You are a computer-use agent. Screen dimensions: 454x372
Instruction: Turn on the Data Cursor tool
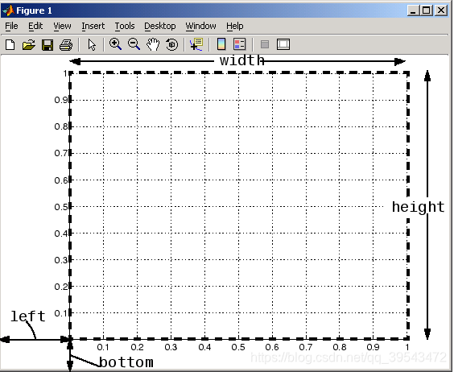[196, 44]
